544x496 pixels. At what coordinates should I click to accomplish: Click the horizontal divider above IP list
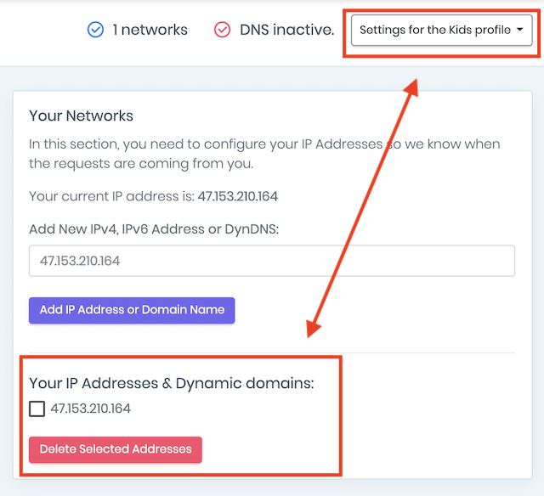click(272, 352)
